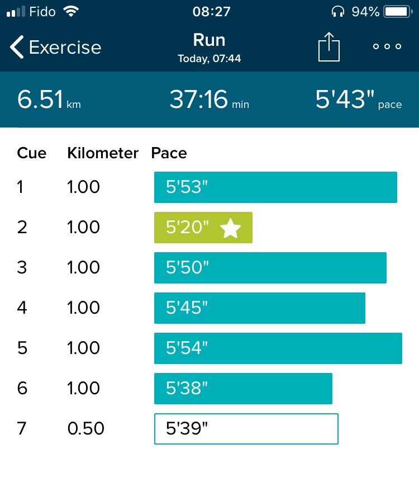Tap the 5'43" average pace stat
Viewport: 419px width, 477px height.
(358, 101)
